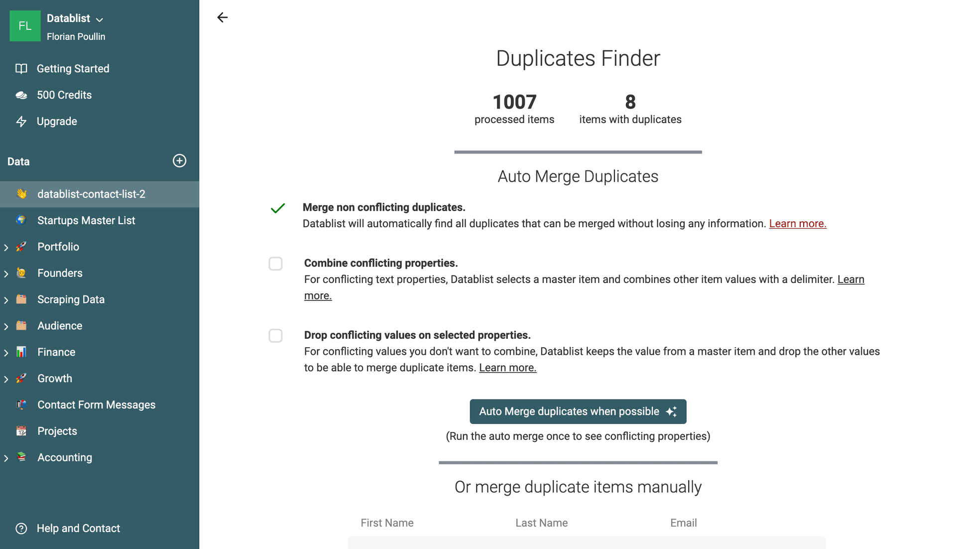Click the FL workspace avatar
The height and width of the screenshot is (549, 956).
pos(25,26)
